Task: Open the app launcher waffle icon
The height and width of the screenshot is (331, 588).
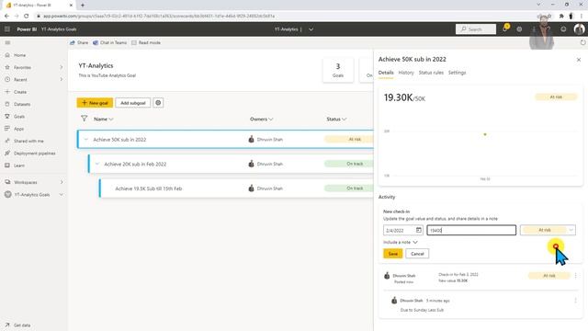Action: (x=7, y=29)
